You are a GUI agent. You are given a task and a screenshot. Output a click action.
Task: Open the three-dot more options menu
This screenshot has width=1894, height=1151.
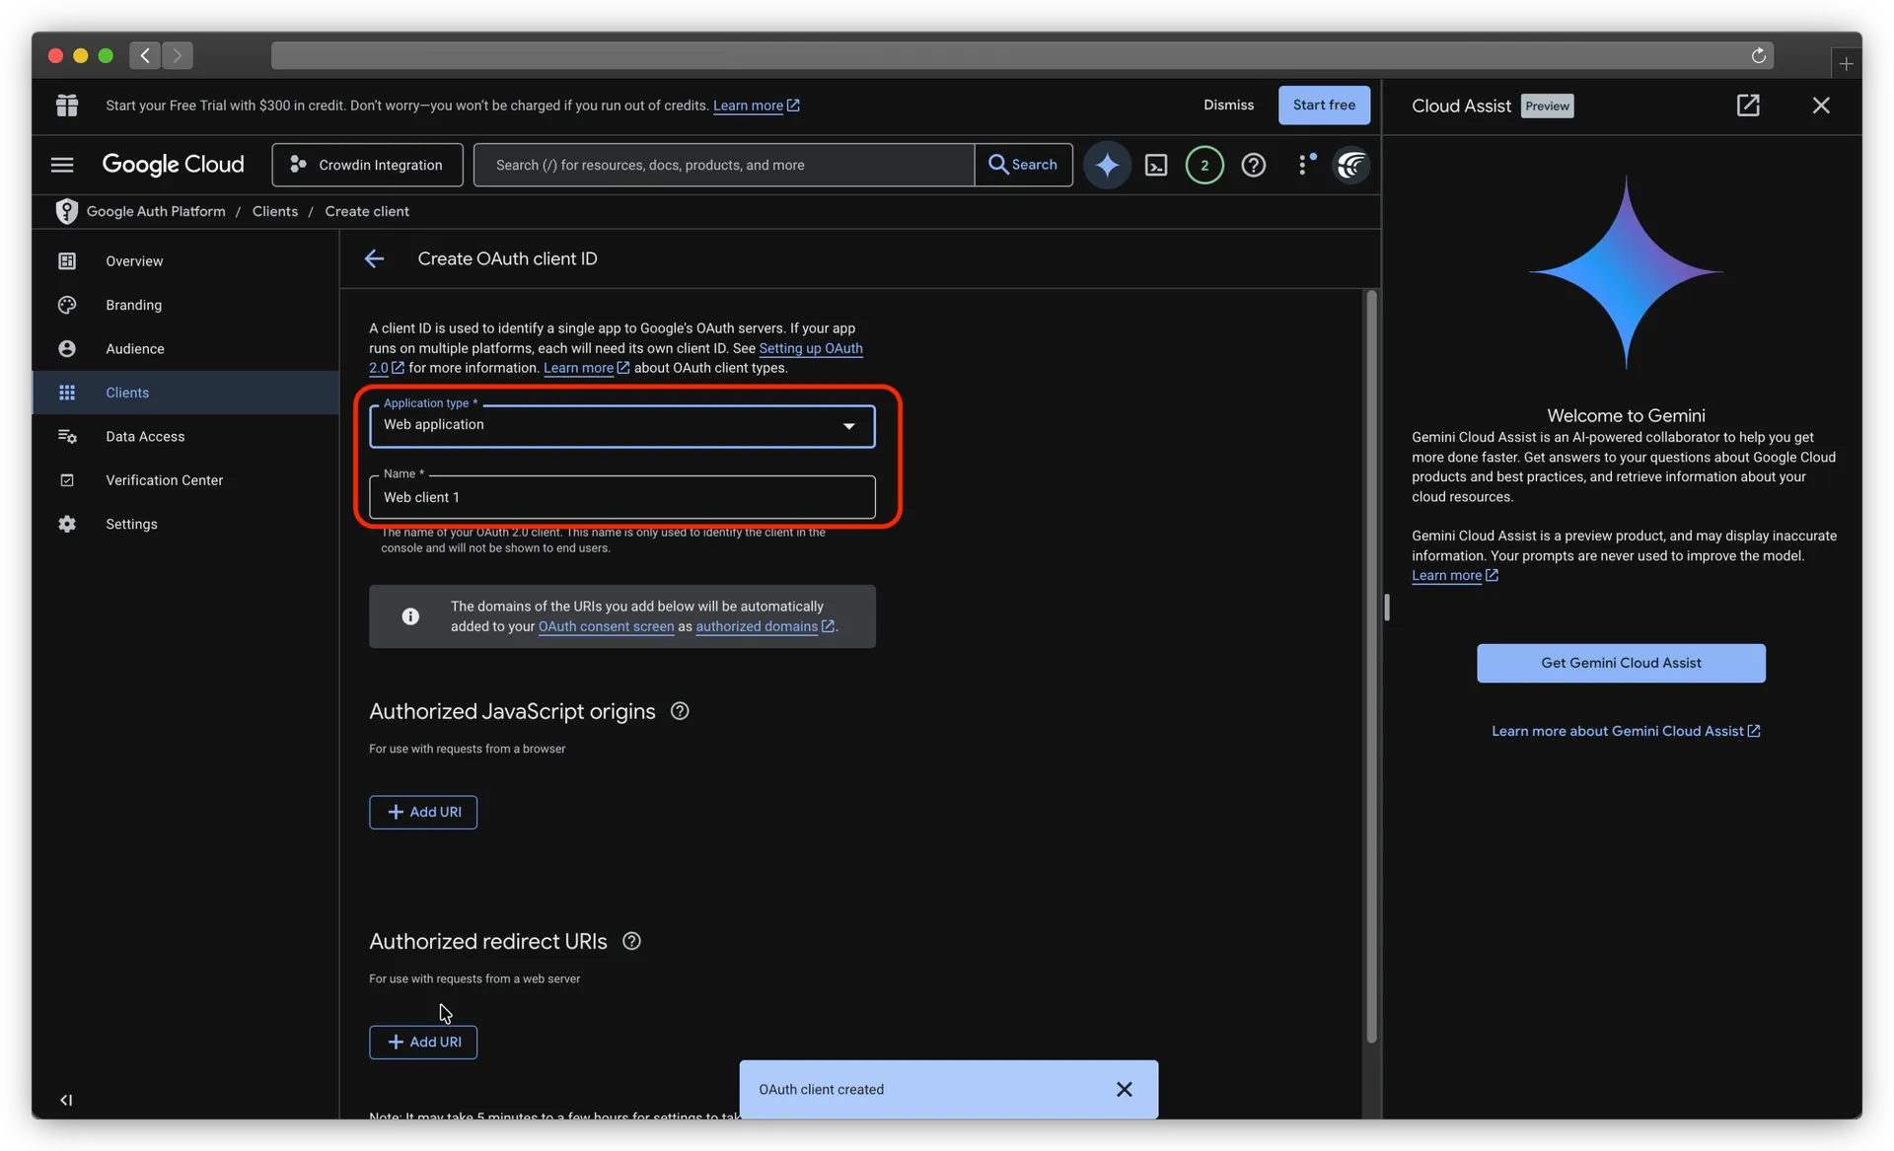1304,165
